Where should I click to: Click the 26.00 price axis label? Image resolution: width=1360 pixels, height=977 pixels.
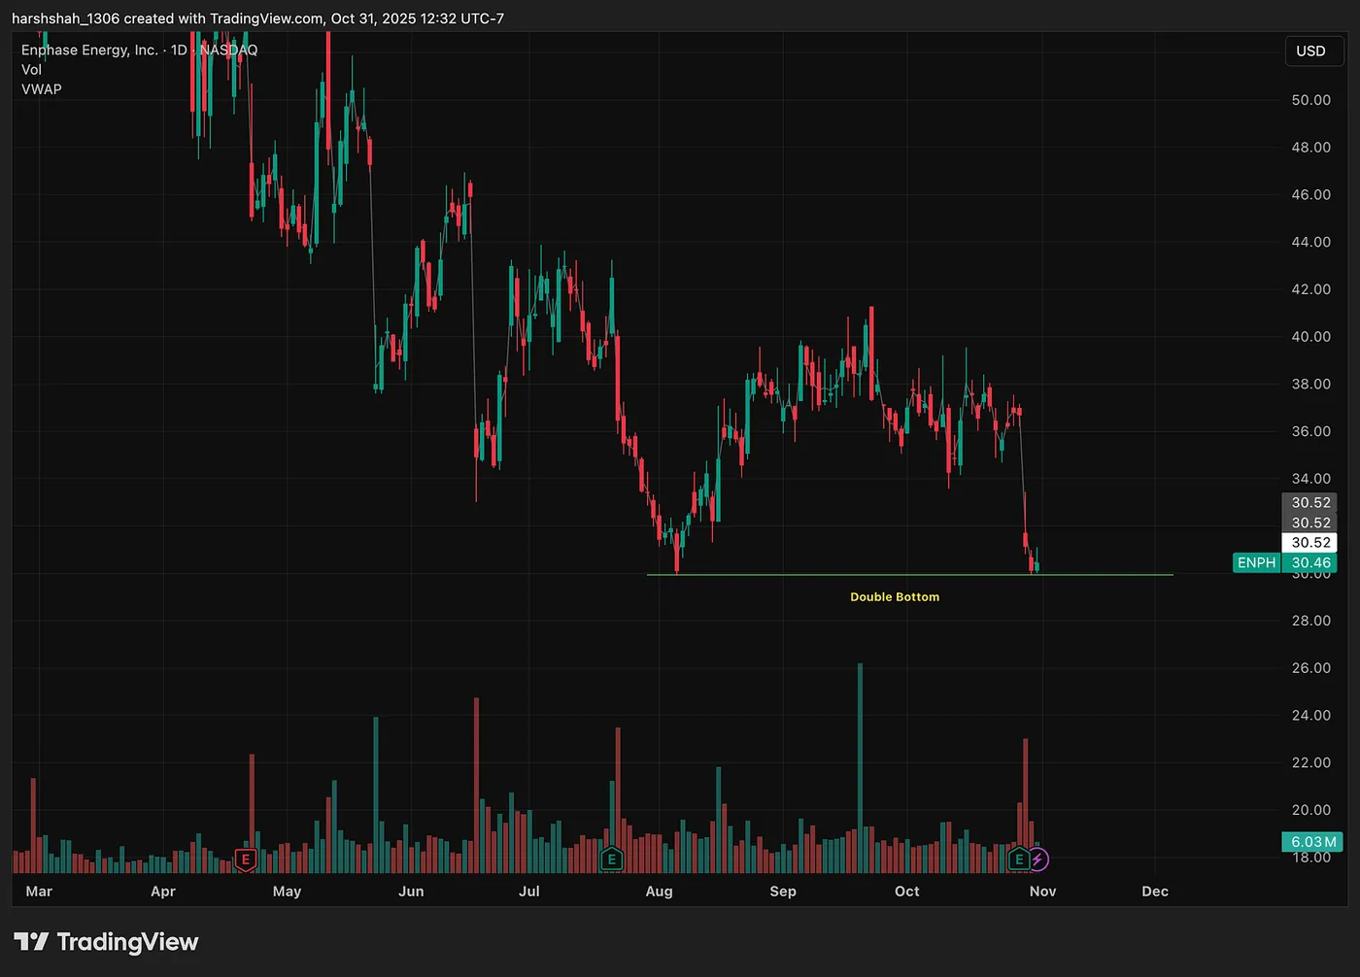[1310, 667]
